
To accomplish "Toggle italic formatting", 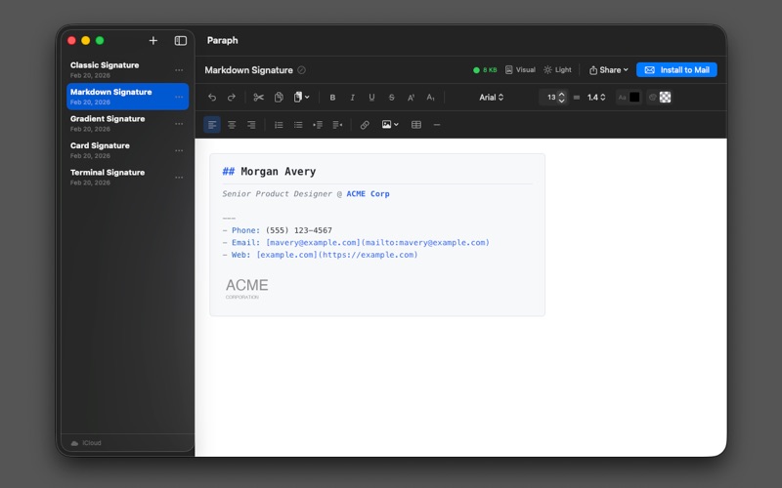I will (352, 98).
